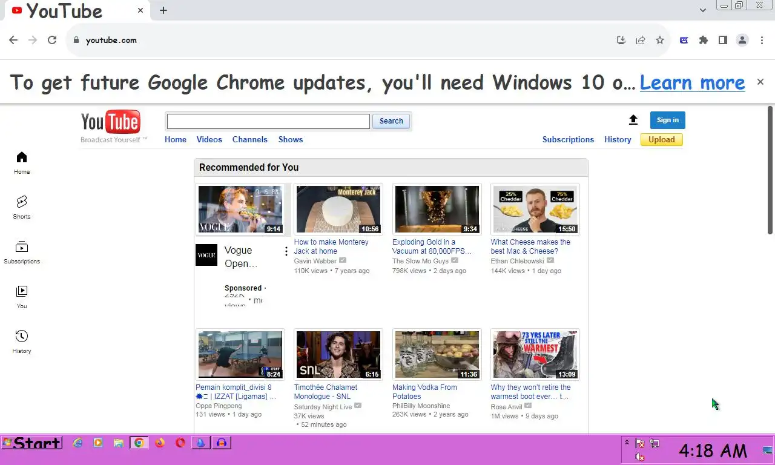Click the share page icon in address bar
The height and width of the screenshot is (465, 775).
click(x=641, y=40)
